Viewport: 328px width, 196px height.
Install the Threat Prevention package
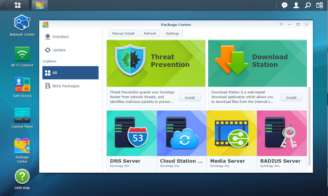pyautogui.click(x=190, y=98)
